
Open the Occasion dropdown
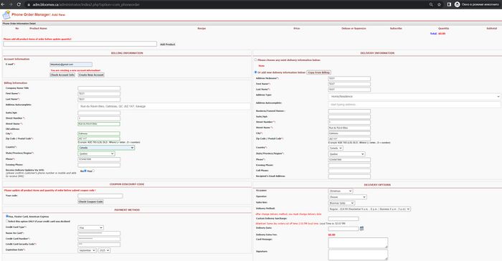pyautogui.click(x=341, y=191)
